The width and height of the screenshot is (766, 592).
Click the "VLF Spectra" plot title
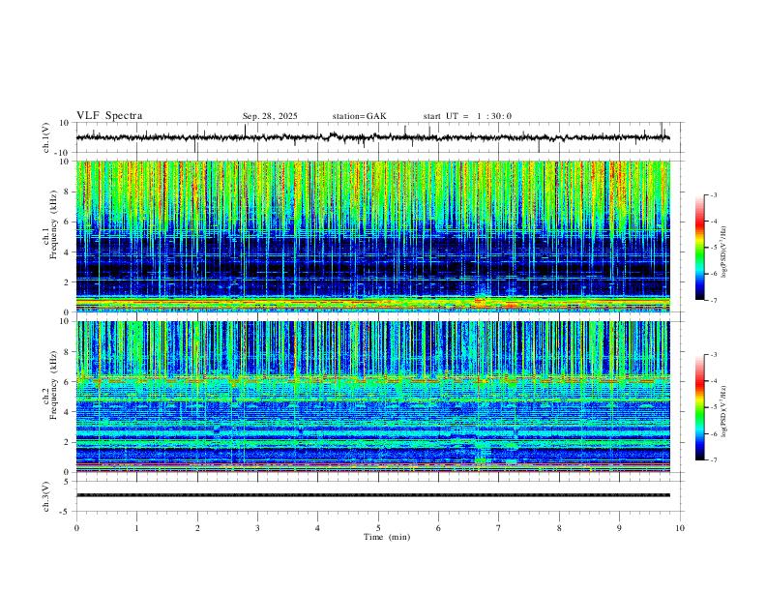point(109,116)
